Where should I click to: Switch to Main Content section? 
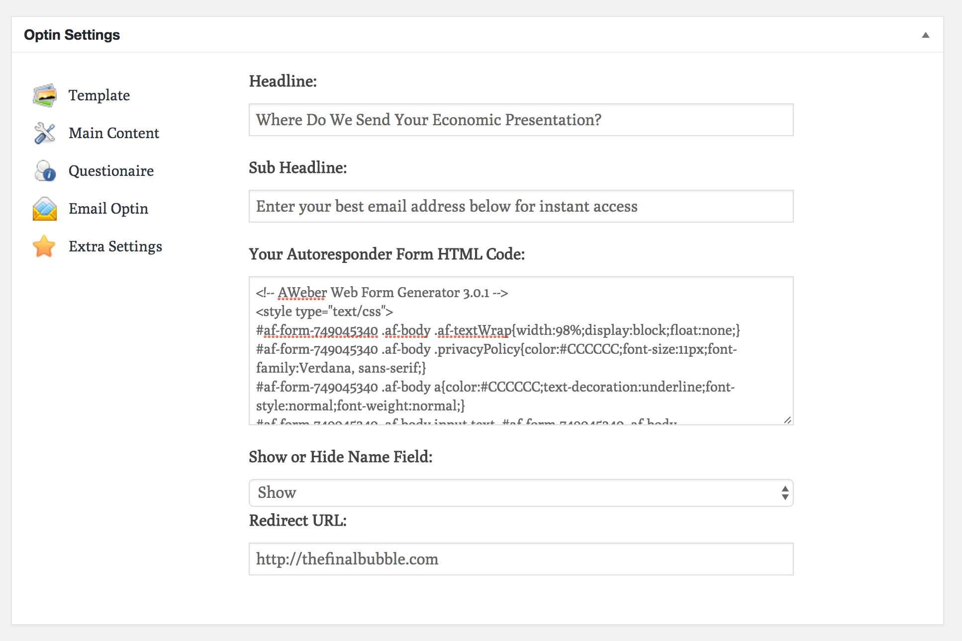[114, 133]
